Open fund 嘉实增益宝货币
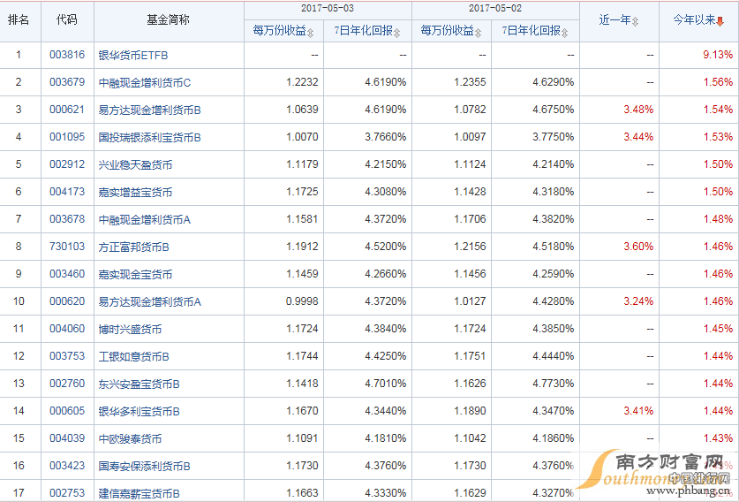Image resolution: width=739 pixels, height=502 pixels. click(x=135, y=192)
